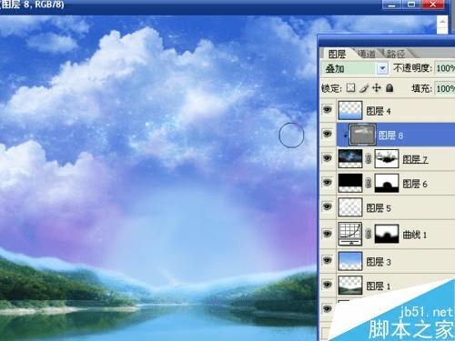The width and height of the screenshot is (455, 341).
Task: Click the canvas scroll up arrow
Action: click(442, 22)
